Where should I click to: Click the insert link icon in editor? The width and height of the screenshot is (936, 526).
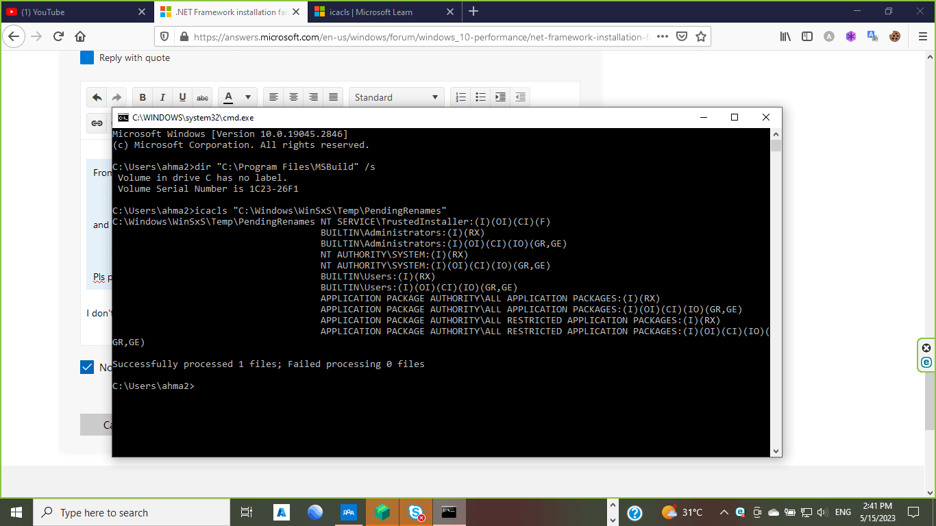coord(97,123)
